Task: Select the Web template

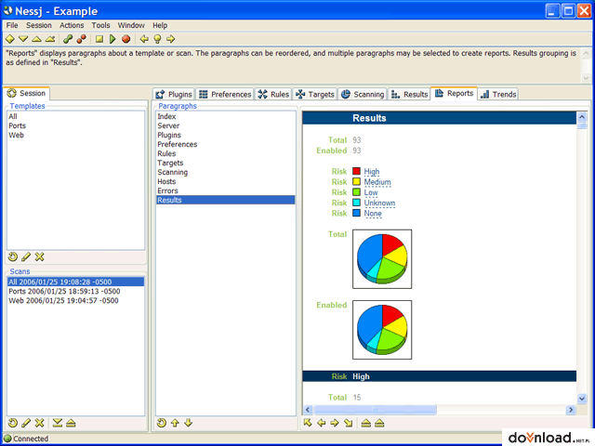Action: pos(76,135)
